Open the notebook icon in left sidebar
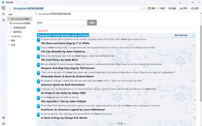The image size is (202, 126). (4, 14)
